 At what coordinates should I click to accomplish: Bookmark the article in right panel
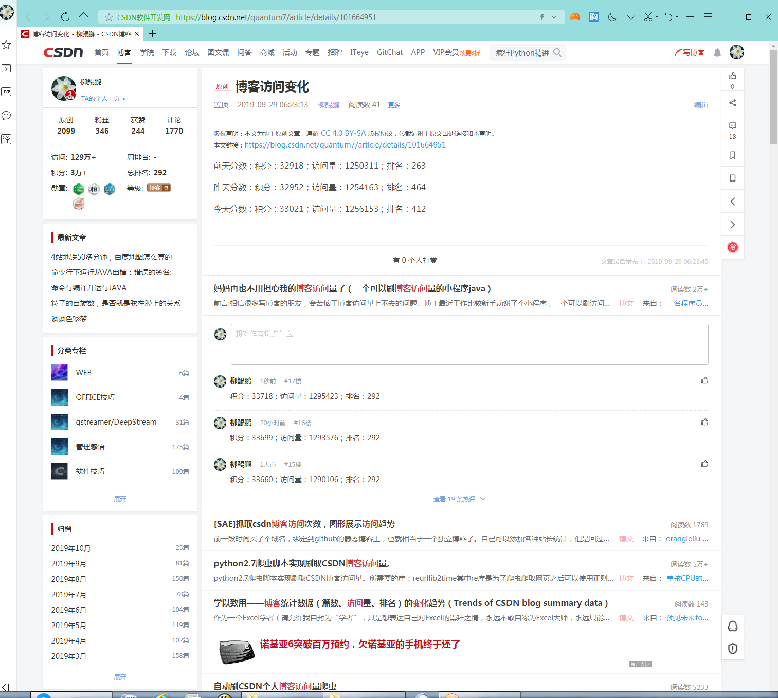[733, 155]
